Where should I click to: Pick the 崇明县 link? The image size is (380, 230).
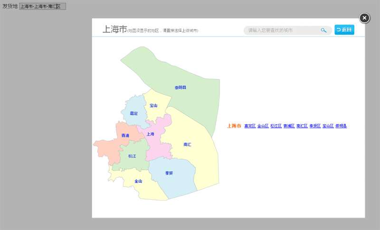pyautogui.click(x=341, y=126)
